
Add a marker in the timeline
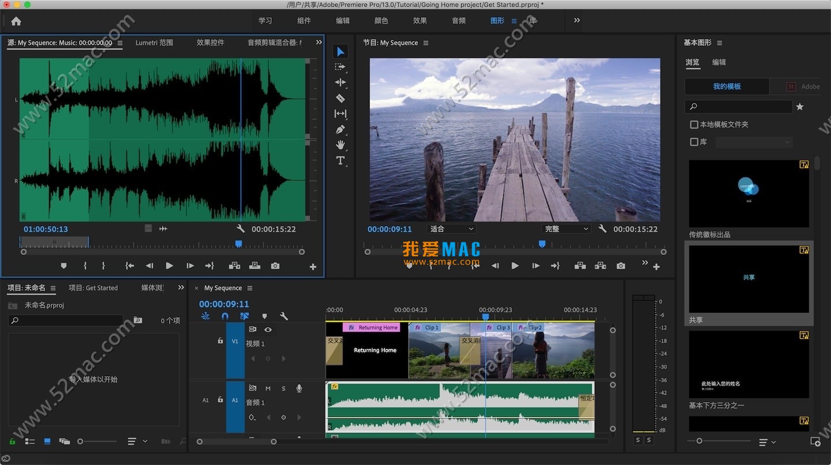(264, 316)
